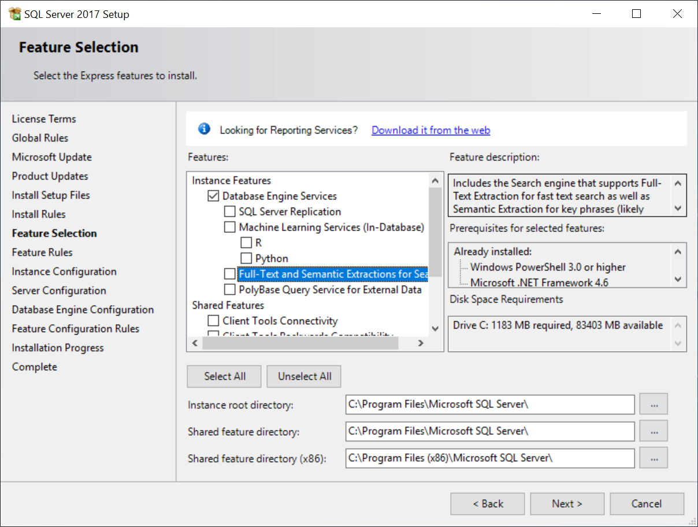The width and height of the screenshot is (698, 527).
Task: Click the Feature description scroll-up arrow
Action: (x=678, y=183)
